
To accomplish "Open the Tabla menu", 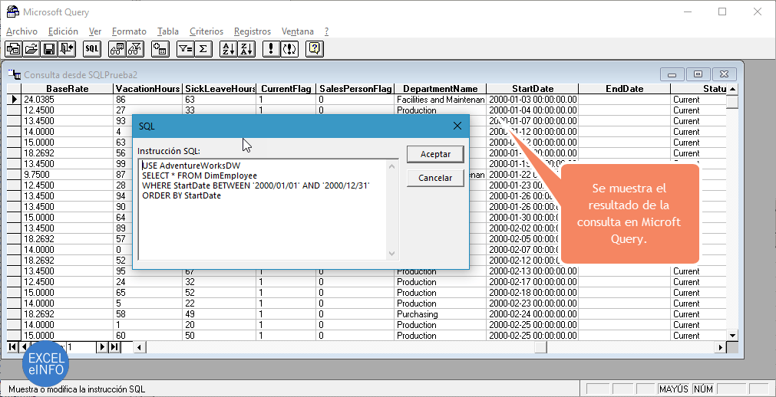I will click(168, 31).
